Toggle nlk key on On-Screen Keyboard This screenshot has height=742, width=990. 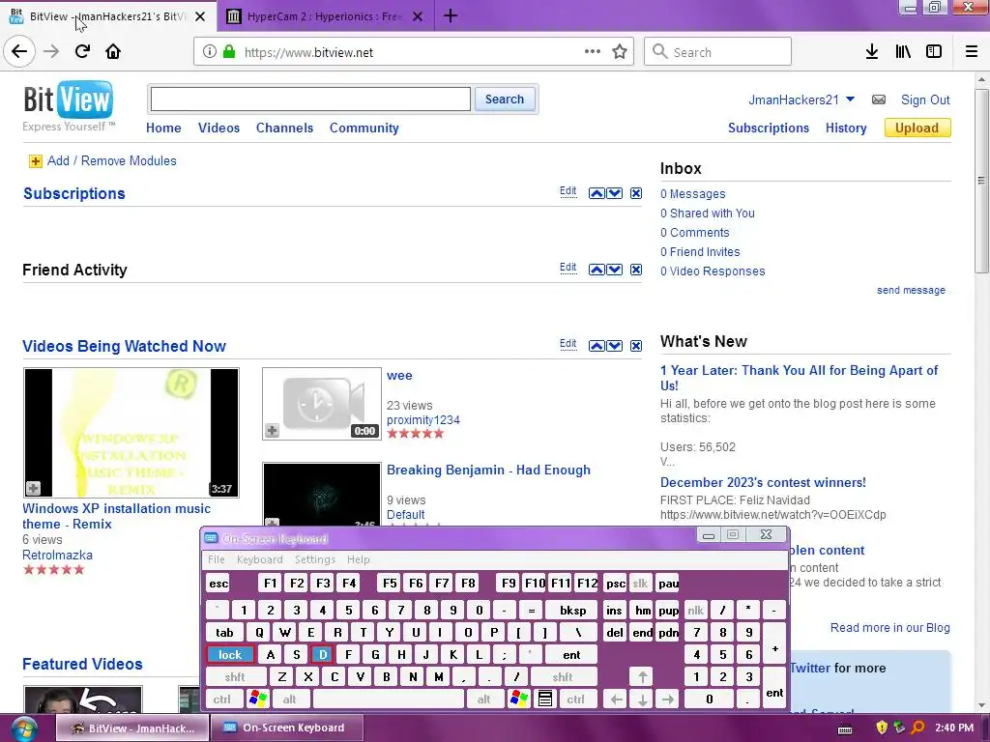point(696,611)
